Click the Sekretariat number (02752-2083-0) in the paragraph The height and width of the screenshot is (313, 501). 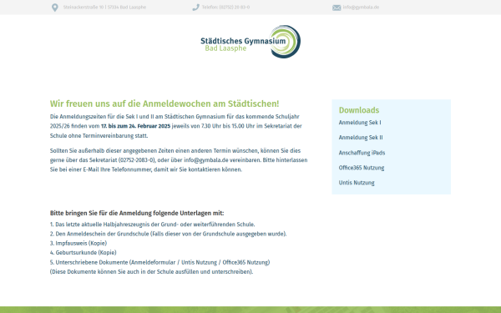(137, 160)
